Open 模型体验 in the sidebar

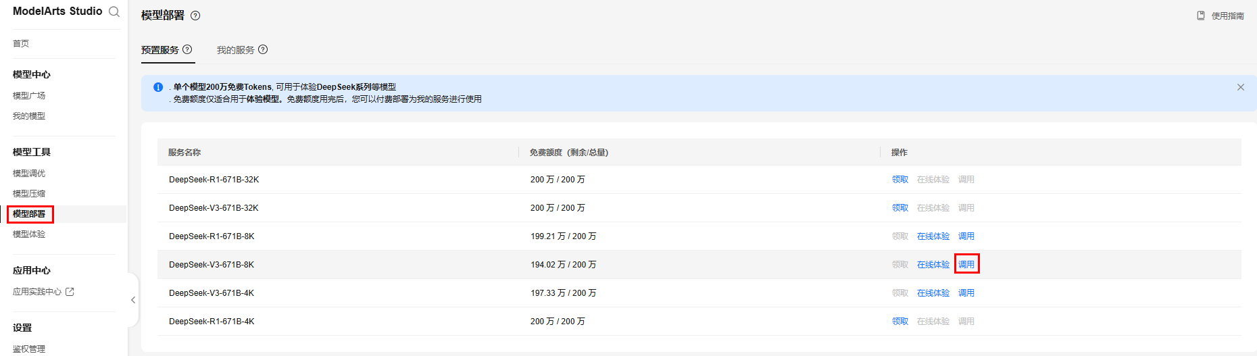coord(29,234)
